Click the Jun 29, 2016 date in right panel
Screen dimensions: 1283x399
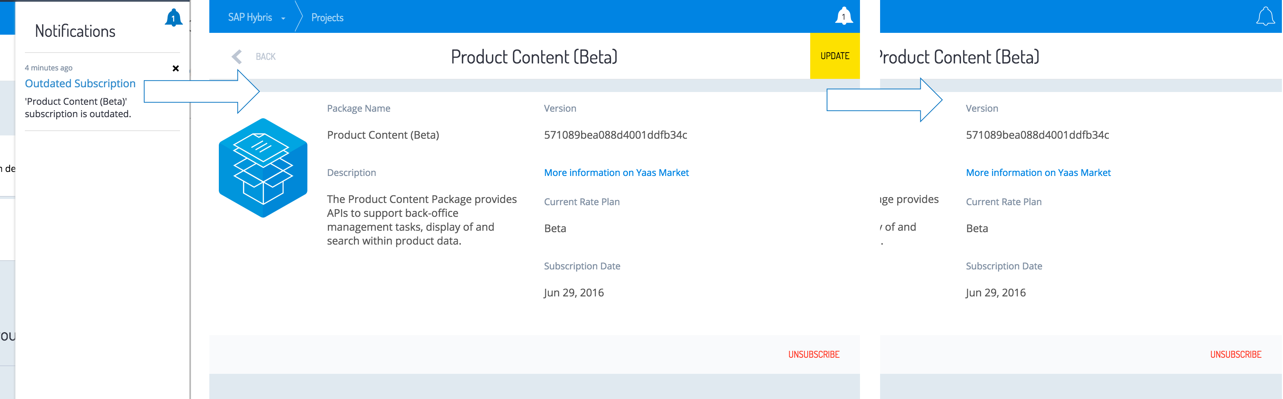[996, 293]
